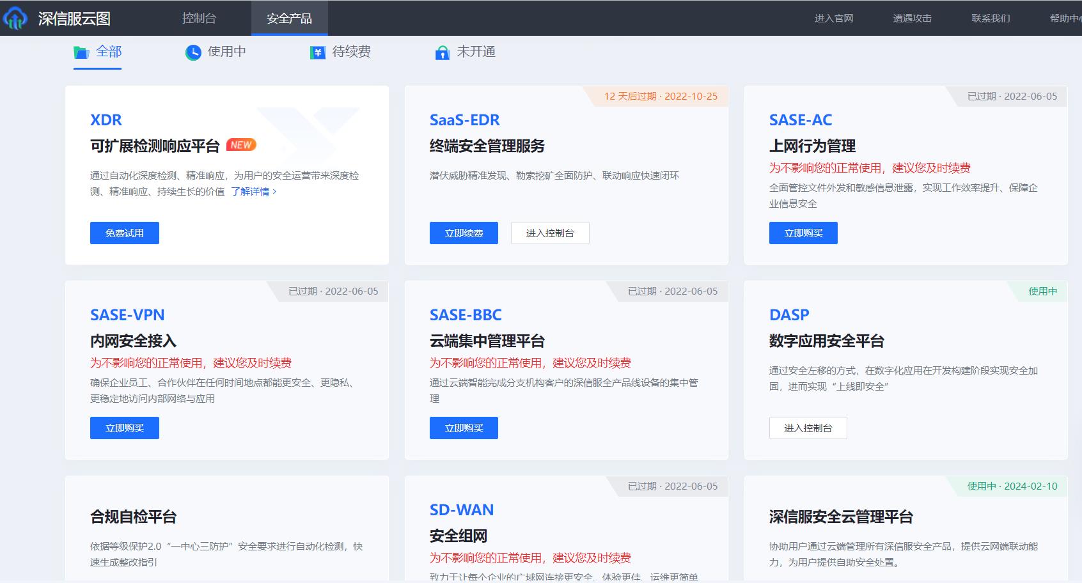The image size is (1082, 583).
Task: Click 立即购买 for SASE-BBC
Action: coord(464,428)
